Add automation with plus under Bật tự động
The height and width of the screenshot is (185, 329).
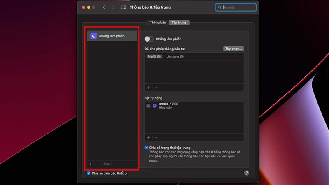tap(148, 137)
